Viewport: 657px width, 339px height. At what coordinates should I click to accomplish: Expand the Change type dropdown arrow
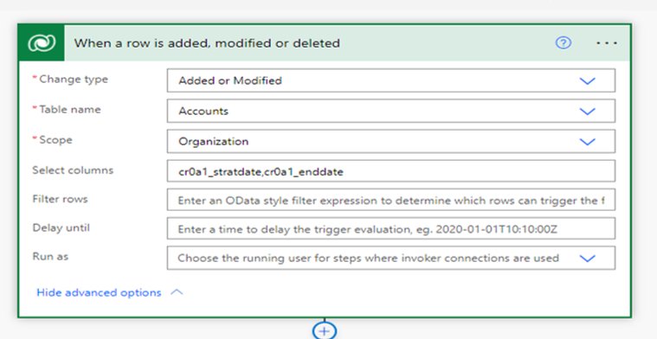tap(587, 80)
